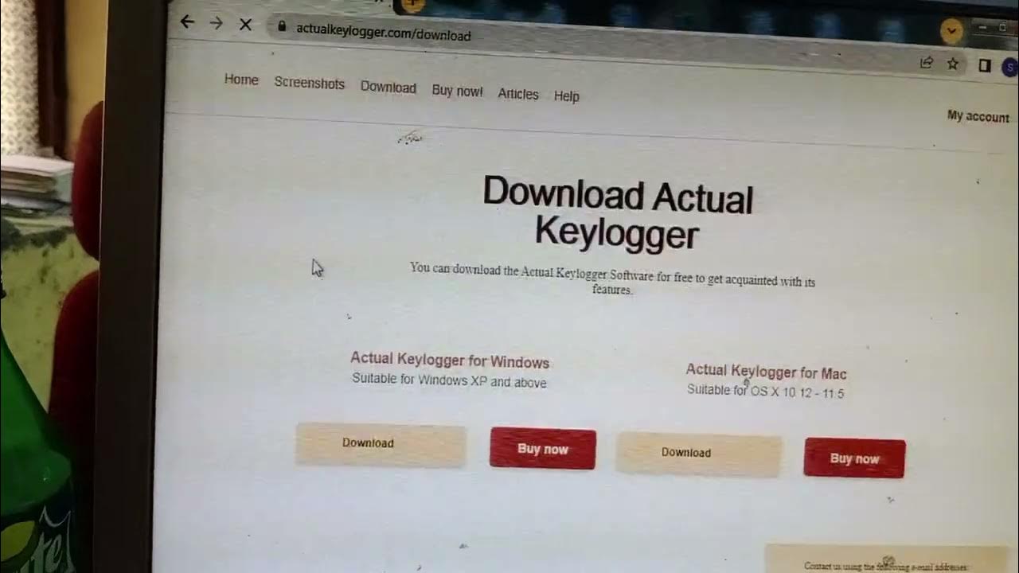Click the Download button for Mac

coord(699,454)
